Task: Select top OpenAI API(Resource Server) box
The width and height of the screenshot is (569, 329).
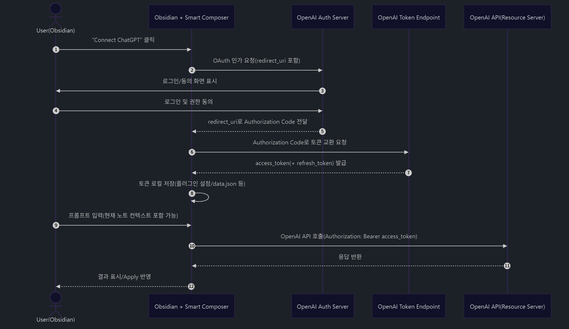Action: coord(507,17)
